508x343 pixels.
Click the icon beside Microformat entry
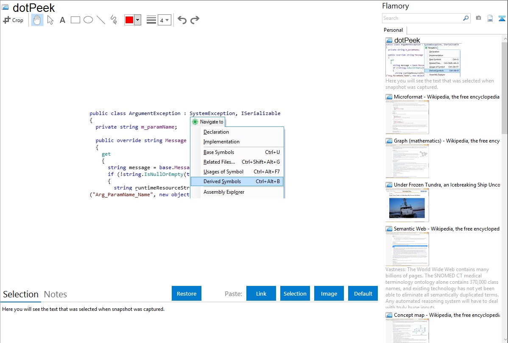[x=389, y=97]
